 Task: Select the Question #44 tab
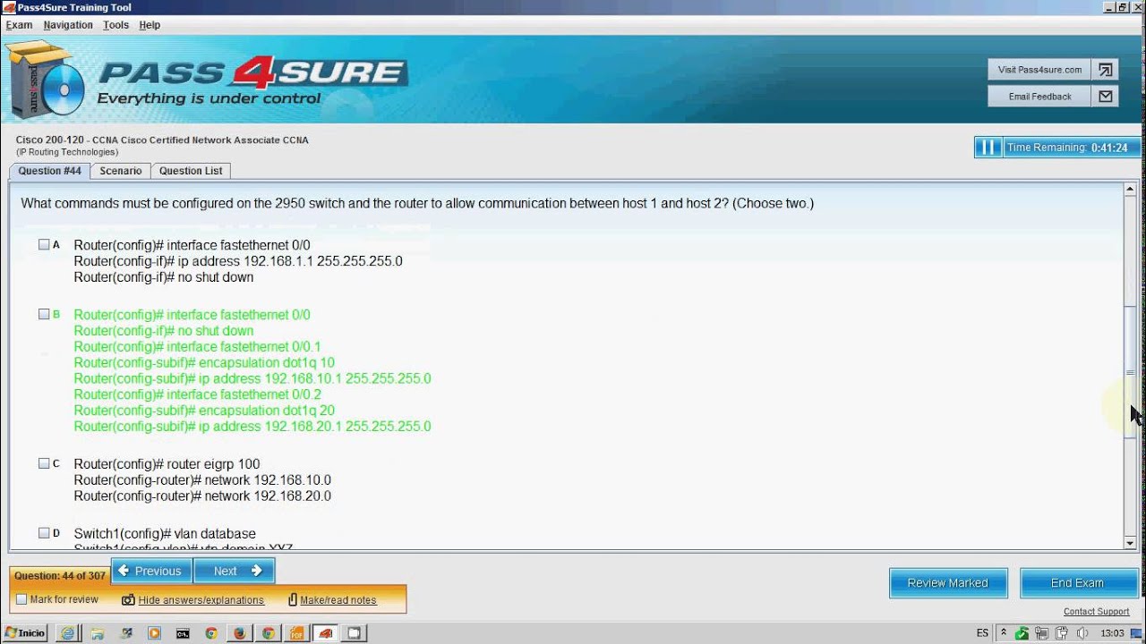point(50,171)
